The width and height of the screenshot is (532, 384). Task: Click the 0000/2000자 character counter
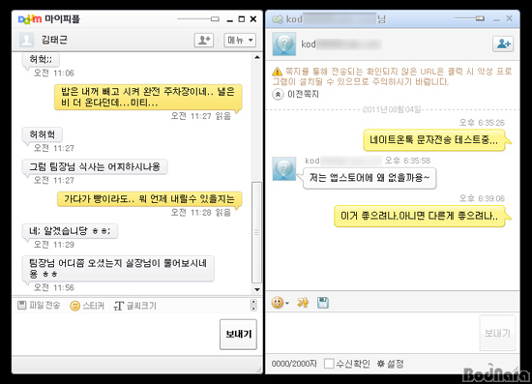click(294, 364)
